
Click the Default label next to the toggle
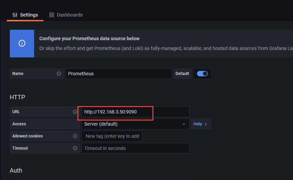coord(182,74)
